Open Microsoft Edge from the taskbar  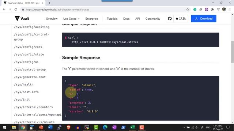coord(105,127)
